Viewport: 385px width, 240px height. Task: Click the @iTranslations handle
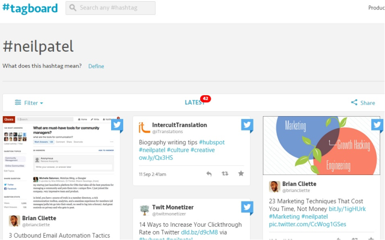coord(167,132)
